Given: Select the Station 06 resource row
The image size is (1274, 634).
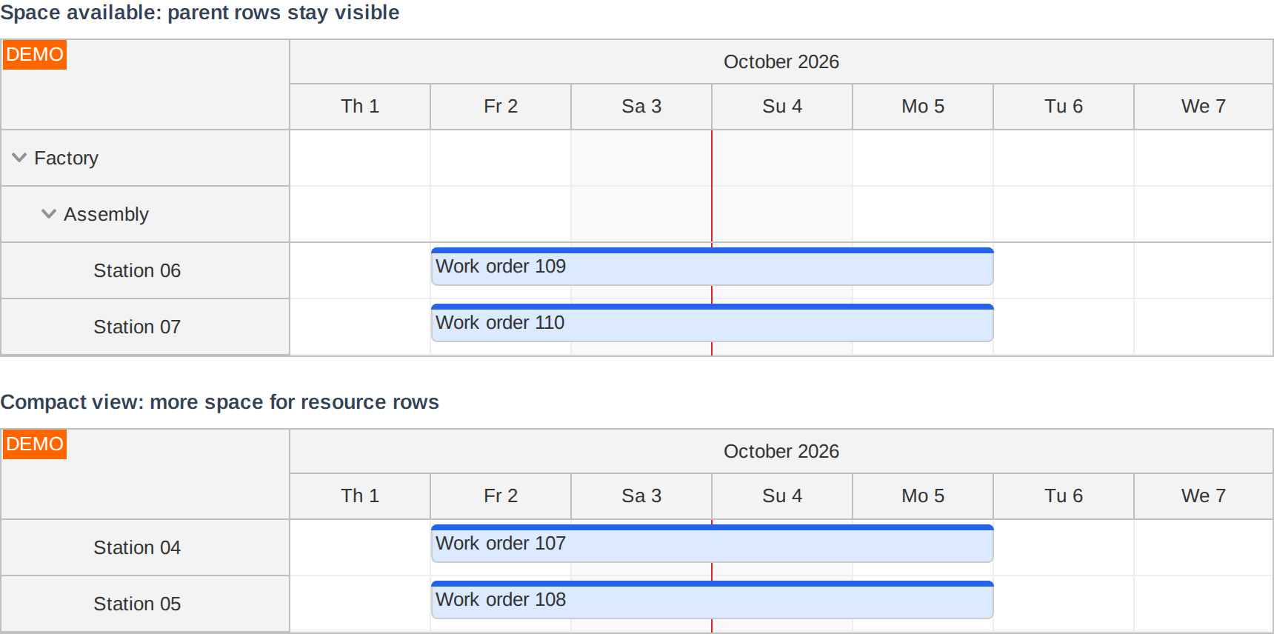Looking at the screenshot, I should (x=145, y=270).
